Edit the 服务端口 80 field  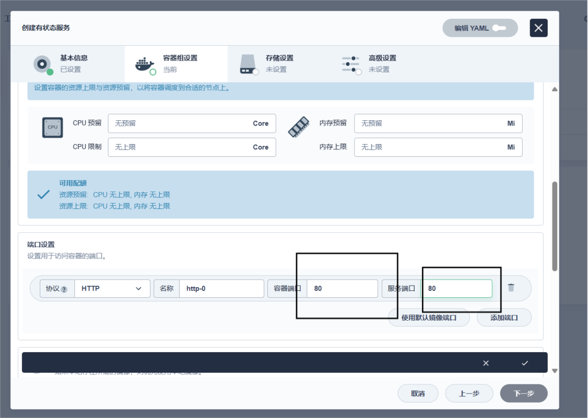(x=457, y=289)
